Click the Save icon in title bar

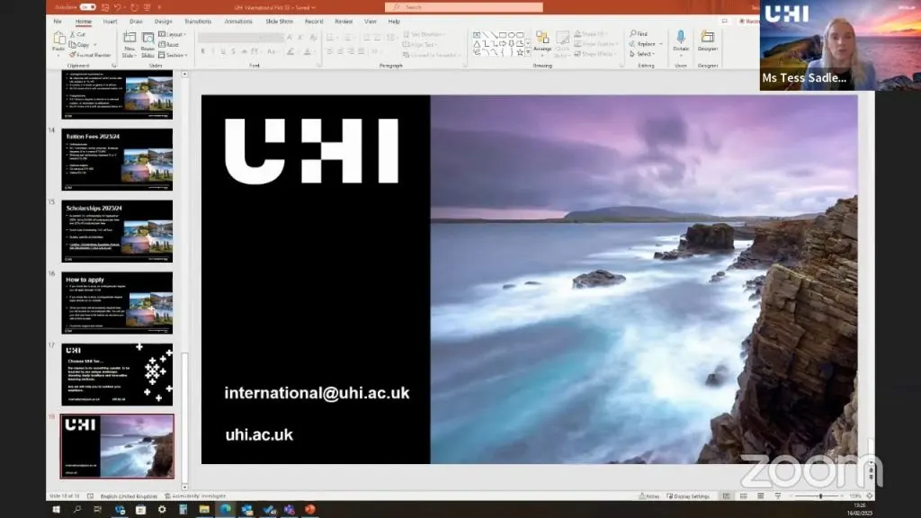pos(105,7)
